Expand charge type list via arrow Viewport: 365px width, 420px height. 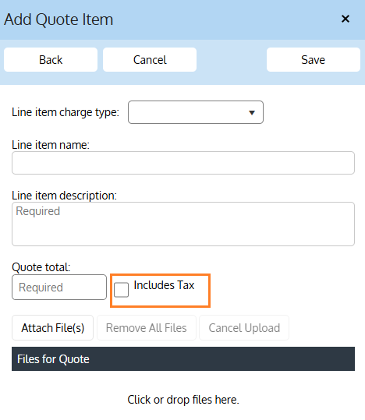coord(252,113)
